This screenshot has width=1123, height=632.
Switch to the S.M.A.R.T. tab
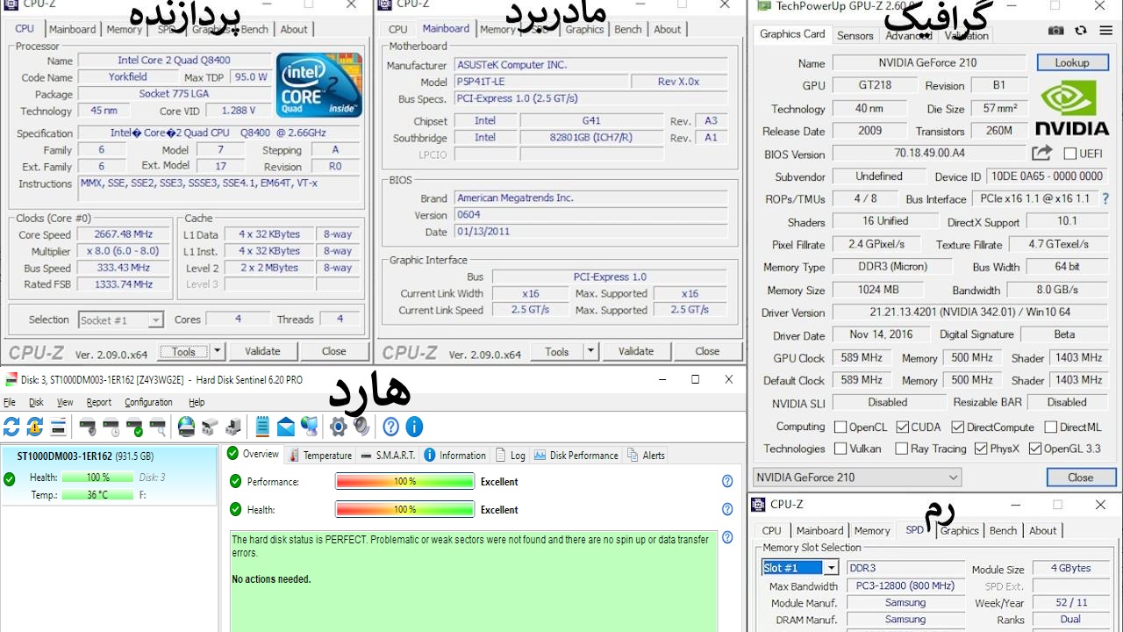389,455
